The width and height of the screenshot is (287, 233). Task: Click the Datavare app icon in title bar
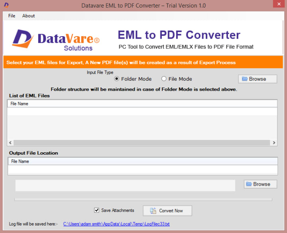point(6,5)
